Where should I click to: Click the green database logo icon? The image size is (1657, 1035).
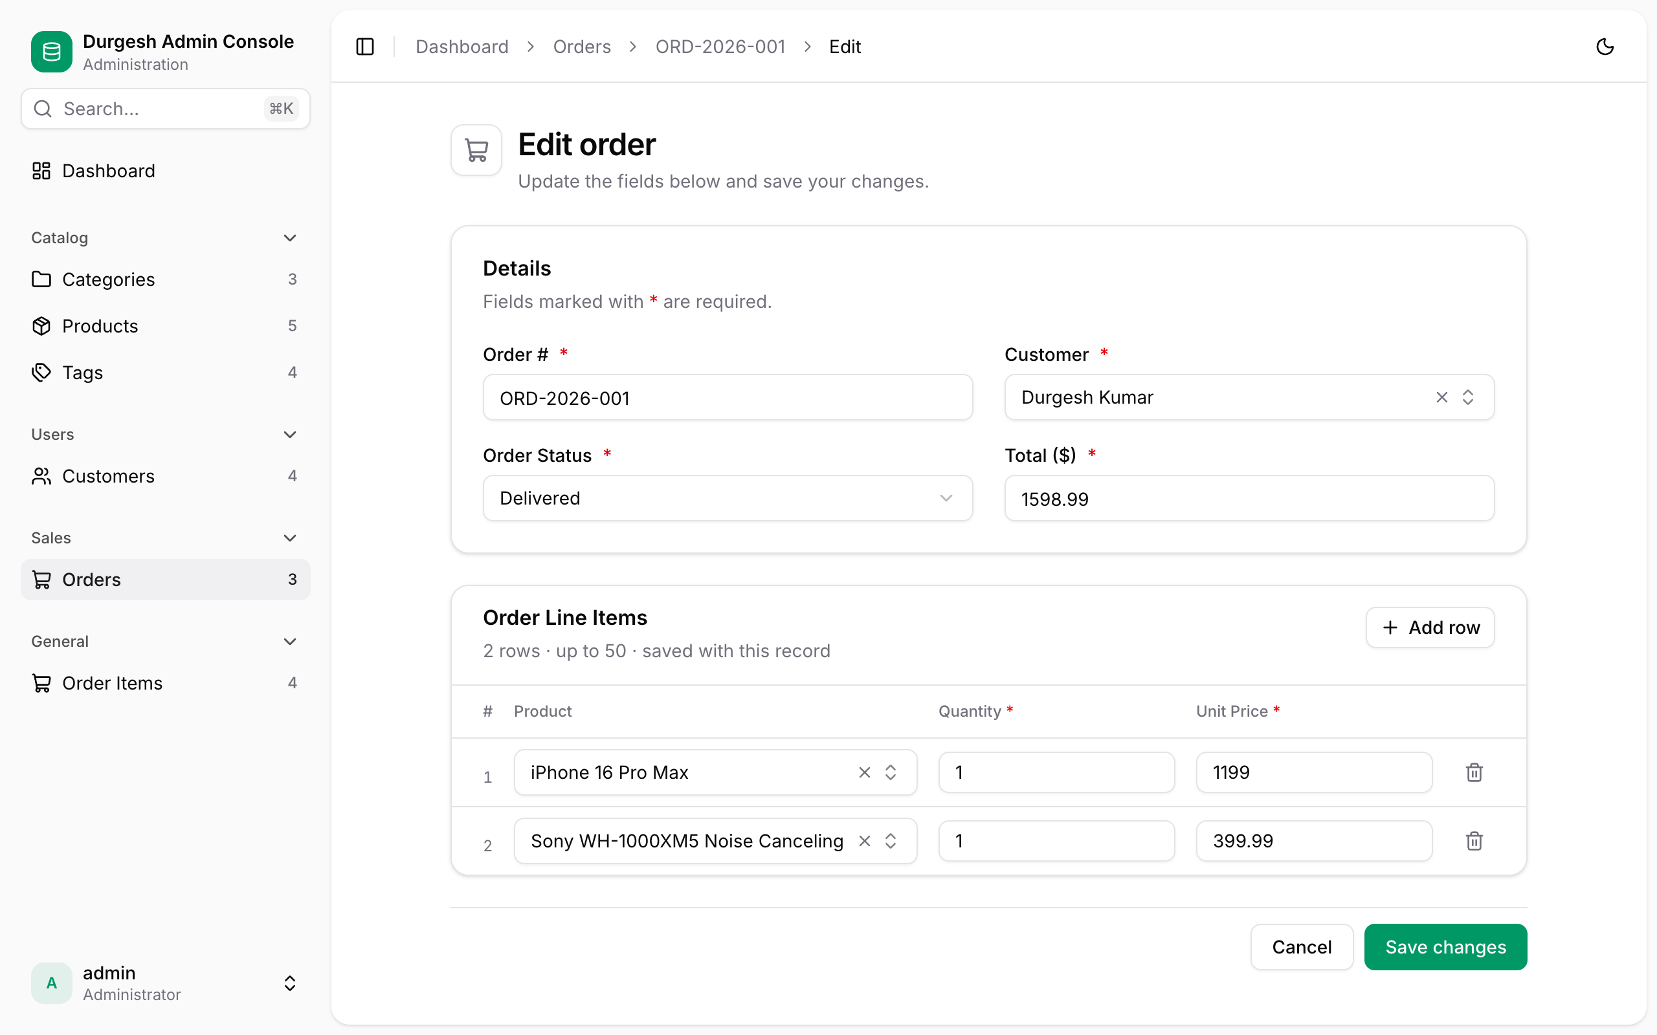click(x=51, y=51)
